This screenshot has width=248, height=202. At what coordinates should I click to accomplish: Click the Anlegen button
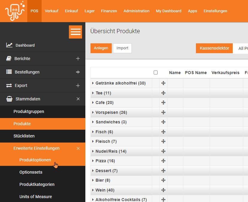tap(101, 48)
